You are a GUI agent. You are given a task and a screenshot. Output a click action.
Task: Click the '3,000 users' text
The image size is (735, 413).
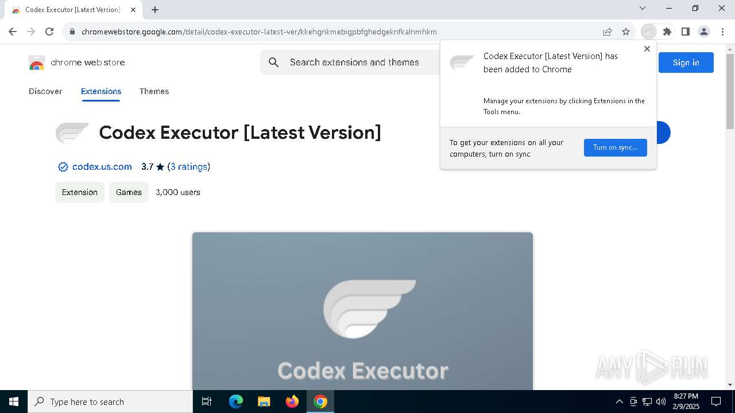[178, 192]
